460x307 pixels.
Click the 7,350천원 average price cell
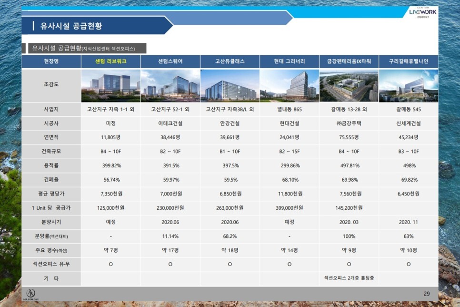[x=111, y=194]
